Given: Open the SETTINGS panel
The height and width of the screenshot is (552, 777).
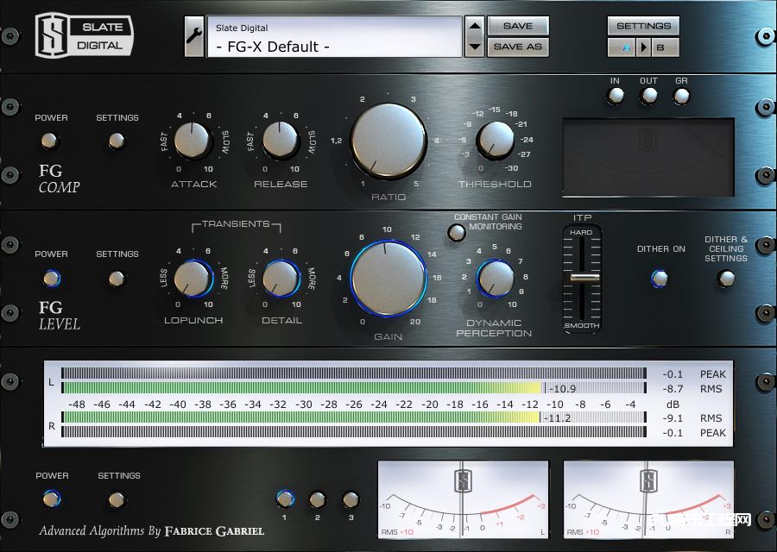Looking at the screenshot, I should click(642, 24).
